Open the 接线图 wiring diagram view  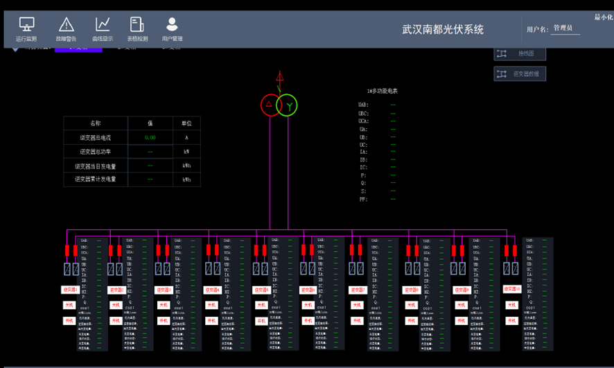(520, 53)
